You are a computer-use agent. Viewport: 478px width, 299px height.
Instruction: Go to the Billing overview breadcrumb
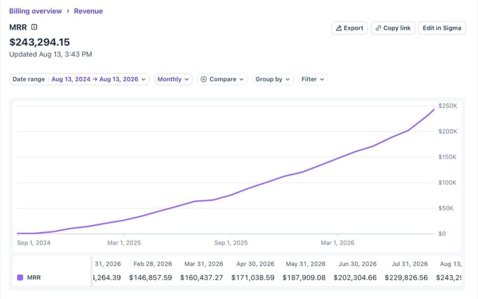tap(35, 11)
